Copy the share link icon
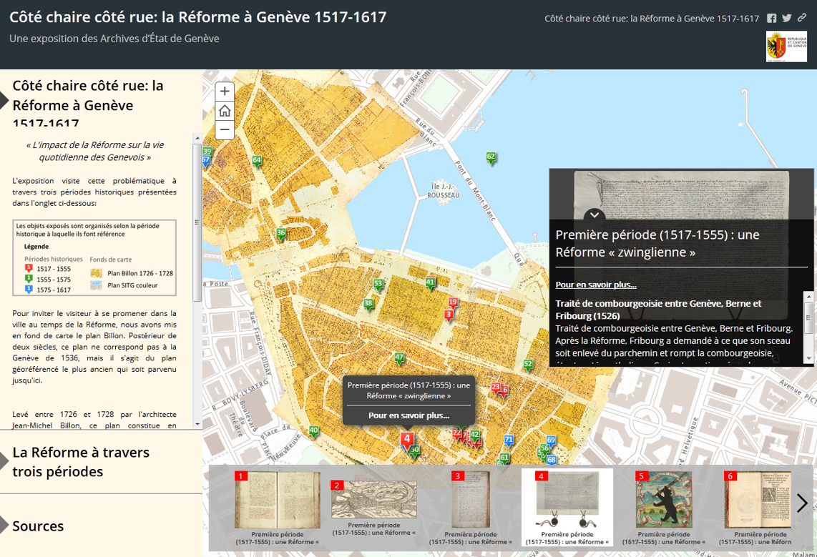The image size is (817, 557). click(x=802, y=19)
